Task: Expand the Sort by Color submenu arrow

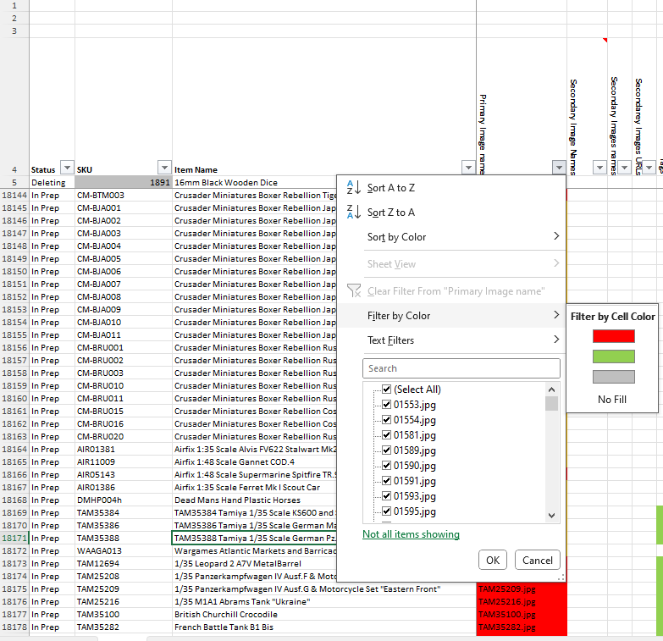Action: tap(556, 236)
